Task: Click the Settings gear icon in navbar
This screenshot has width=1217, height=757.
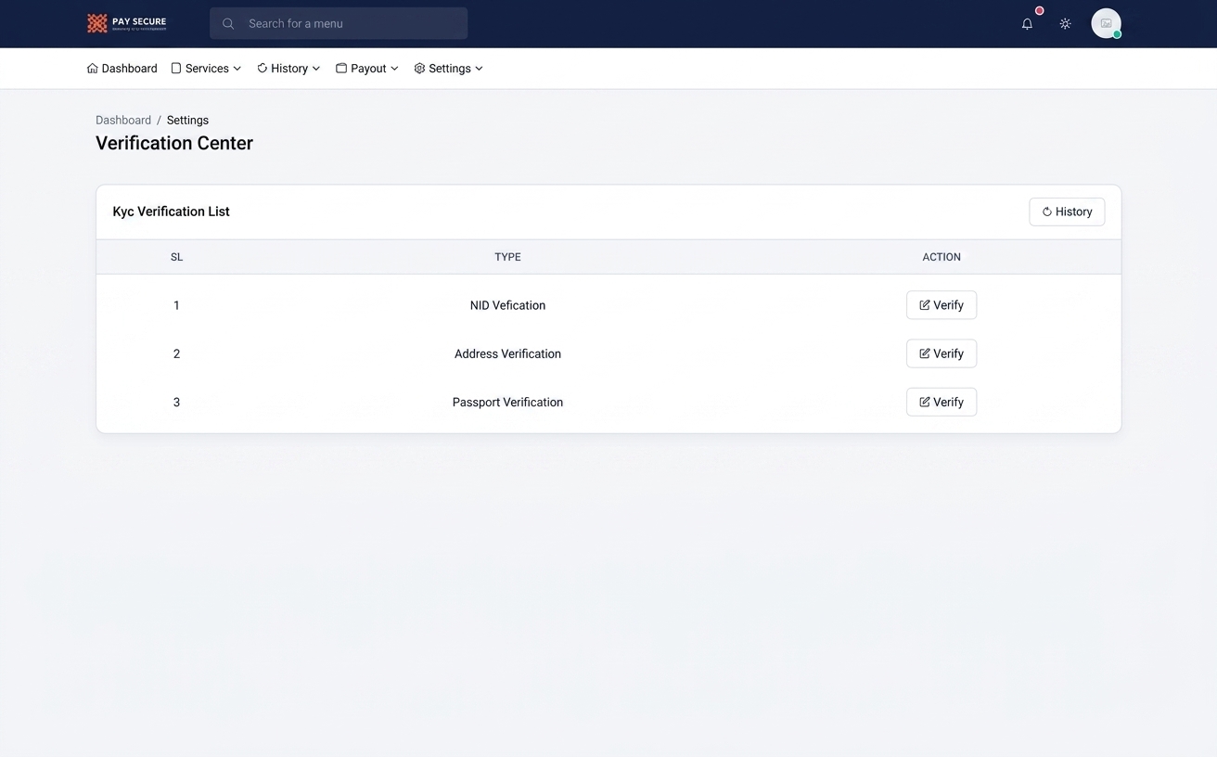Action: [x=419, y=69]
